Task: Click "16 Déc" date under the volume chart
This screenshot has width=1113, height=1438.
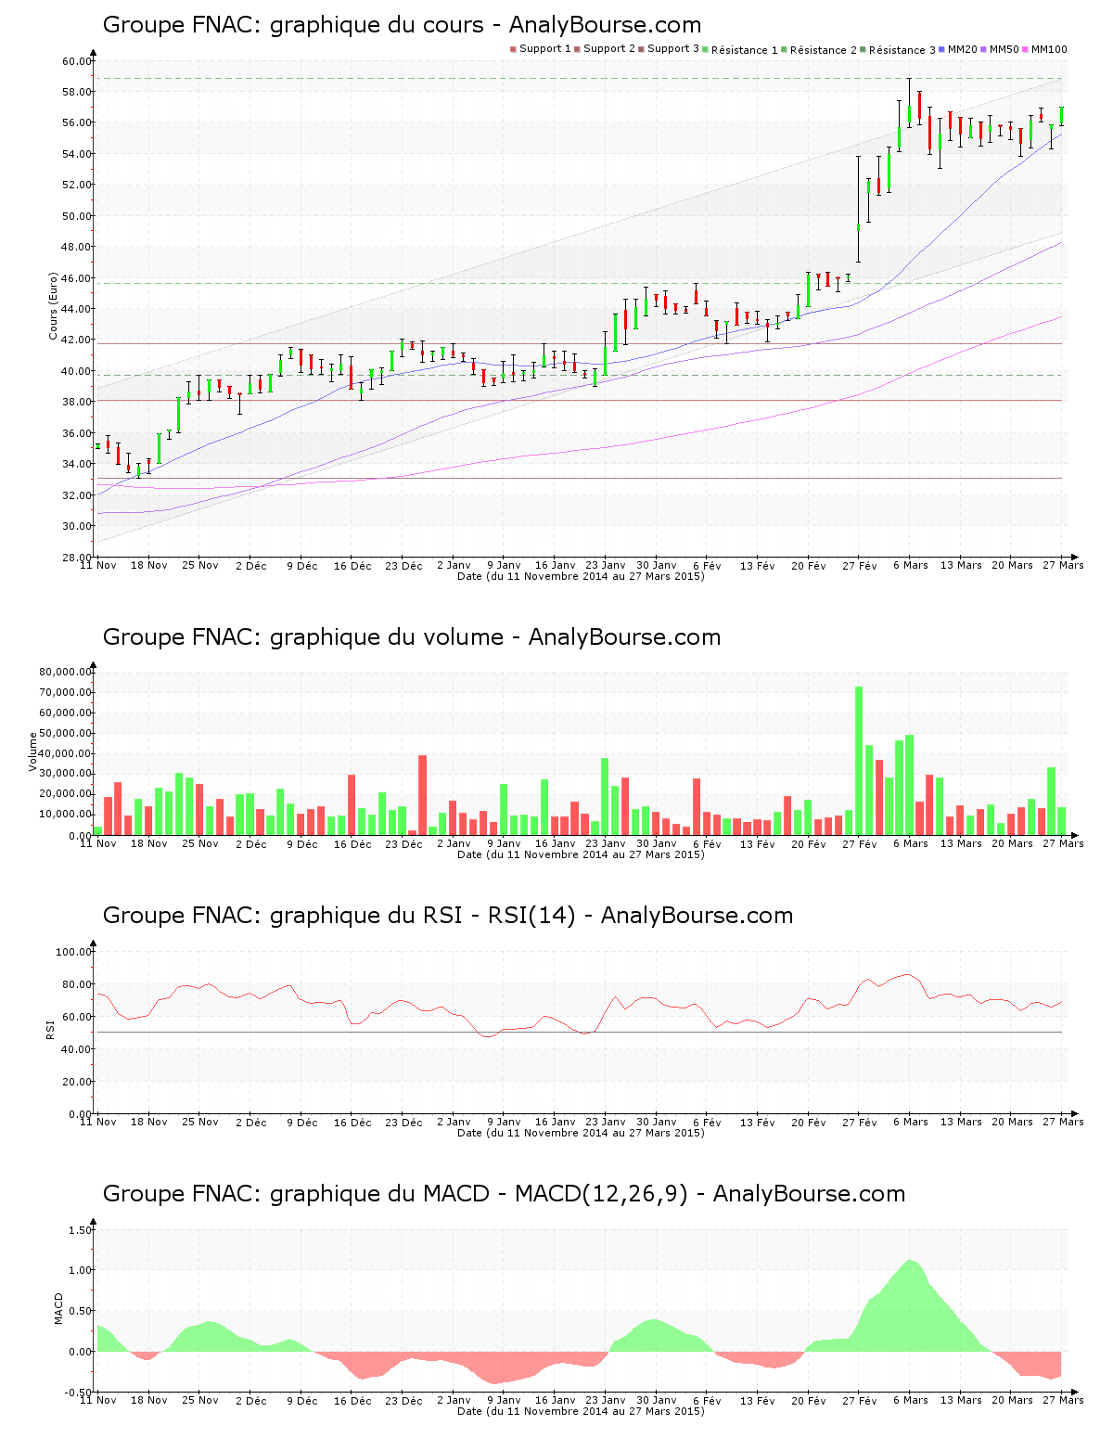Action: click(x=352, y=843)
